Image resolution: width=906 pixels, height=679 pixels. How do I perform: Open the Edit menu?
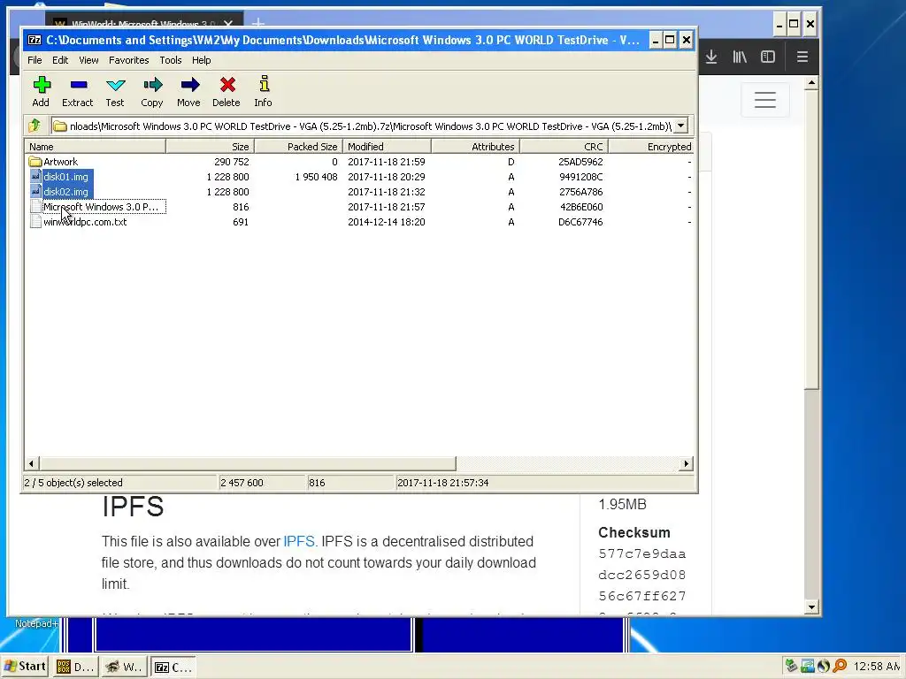click(x=60, y=60)
